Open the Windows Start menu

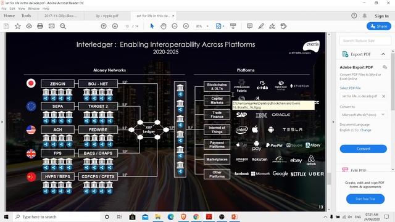pos(6,216)
